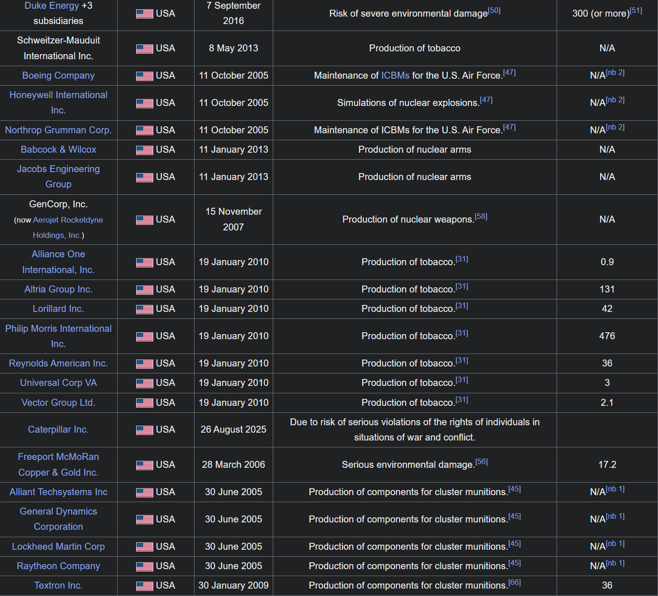Click the date 8 May 2013

point(233,48)
